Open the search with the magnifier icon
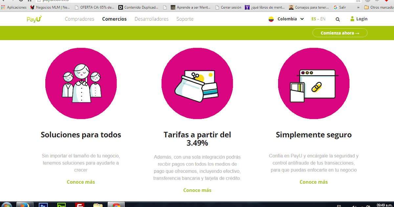Screen dimensions: 394x207 (x=338, y=19)
